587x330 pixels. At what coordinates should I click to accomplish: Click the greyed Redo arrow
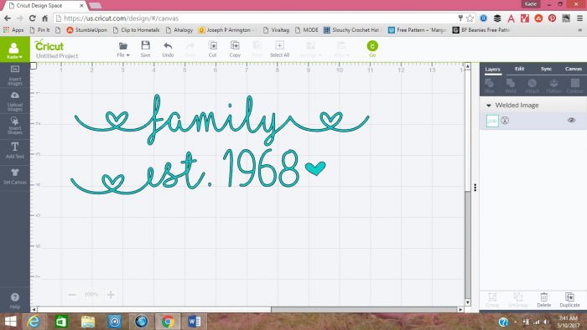[190, 49]
